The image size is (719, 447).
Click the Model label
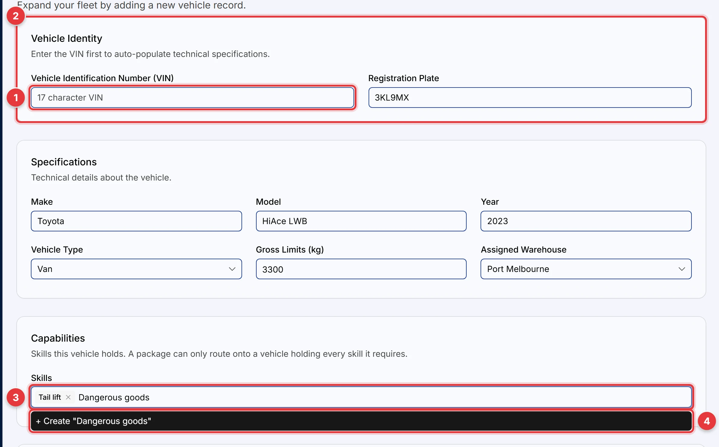click(268, 202)
